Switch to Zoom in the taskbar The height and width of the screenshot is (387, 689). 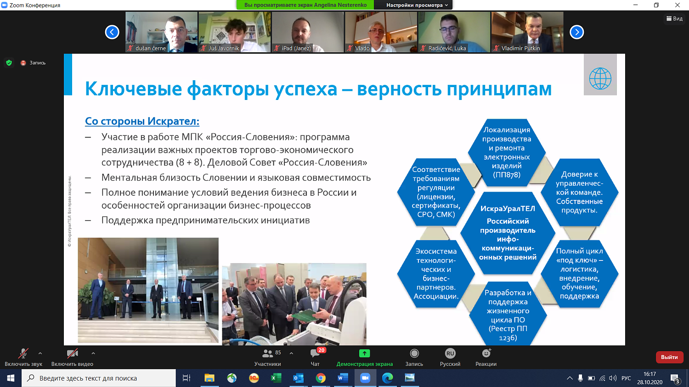pos(365,378)
